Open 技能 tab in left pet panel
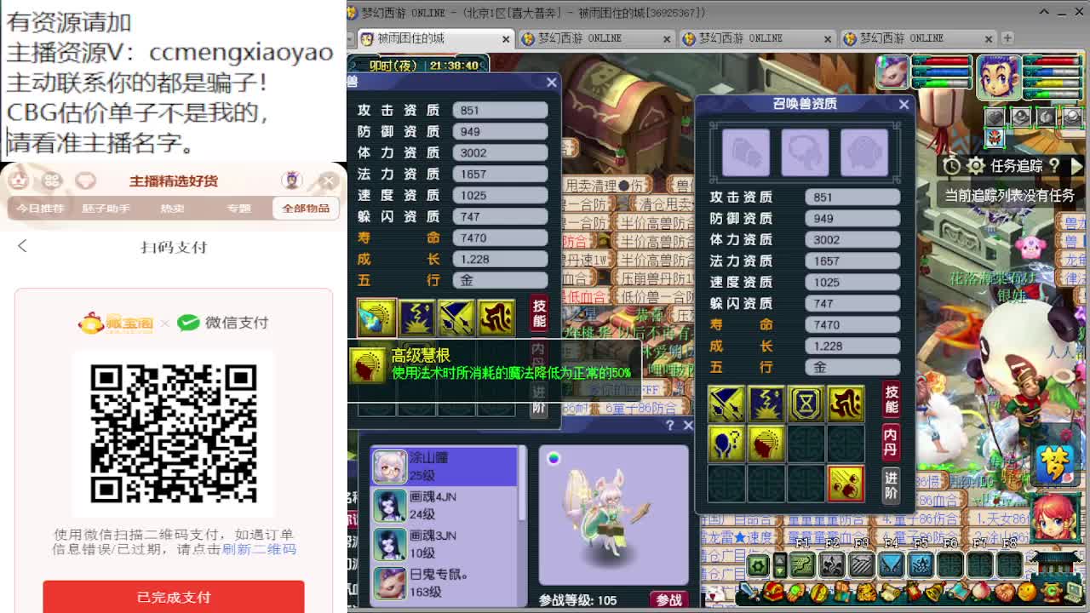This screenshot has width=1090, height=613. 539,313
